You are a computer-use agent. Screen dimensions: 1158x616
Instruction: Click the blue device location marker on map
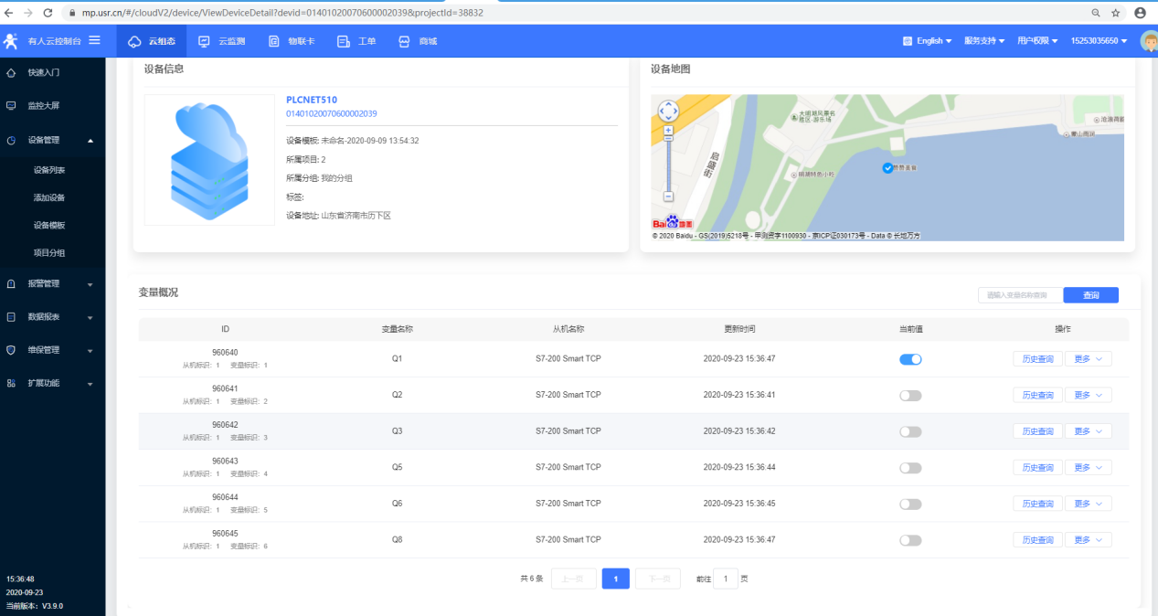click(887, 168)
